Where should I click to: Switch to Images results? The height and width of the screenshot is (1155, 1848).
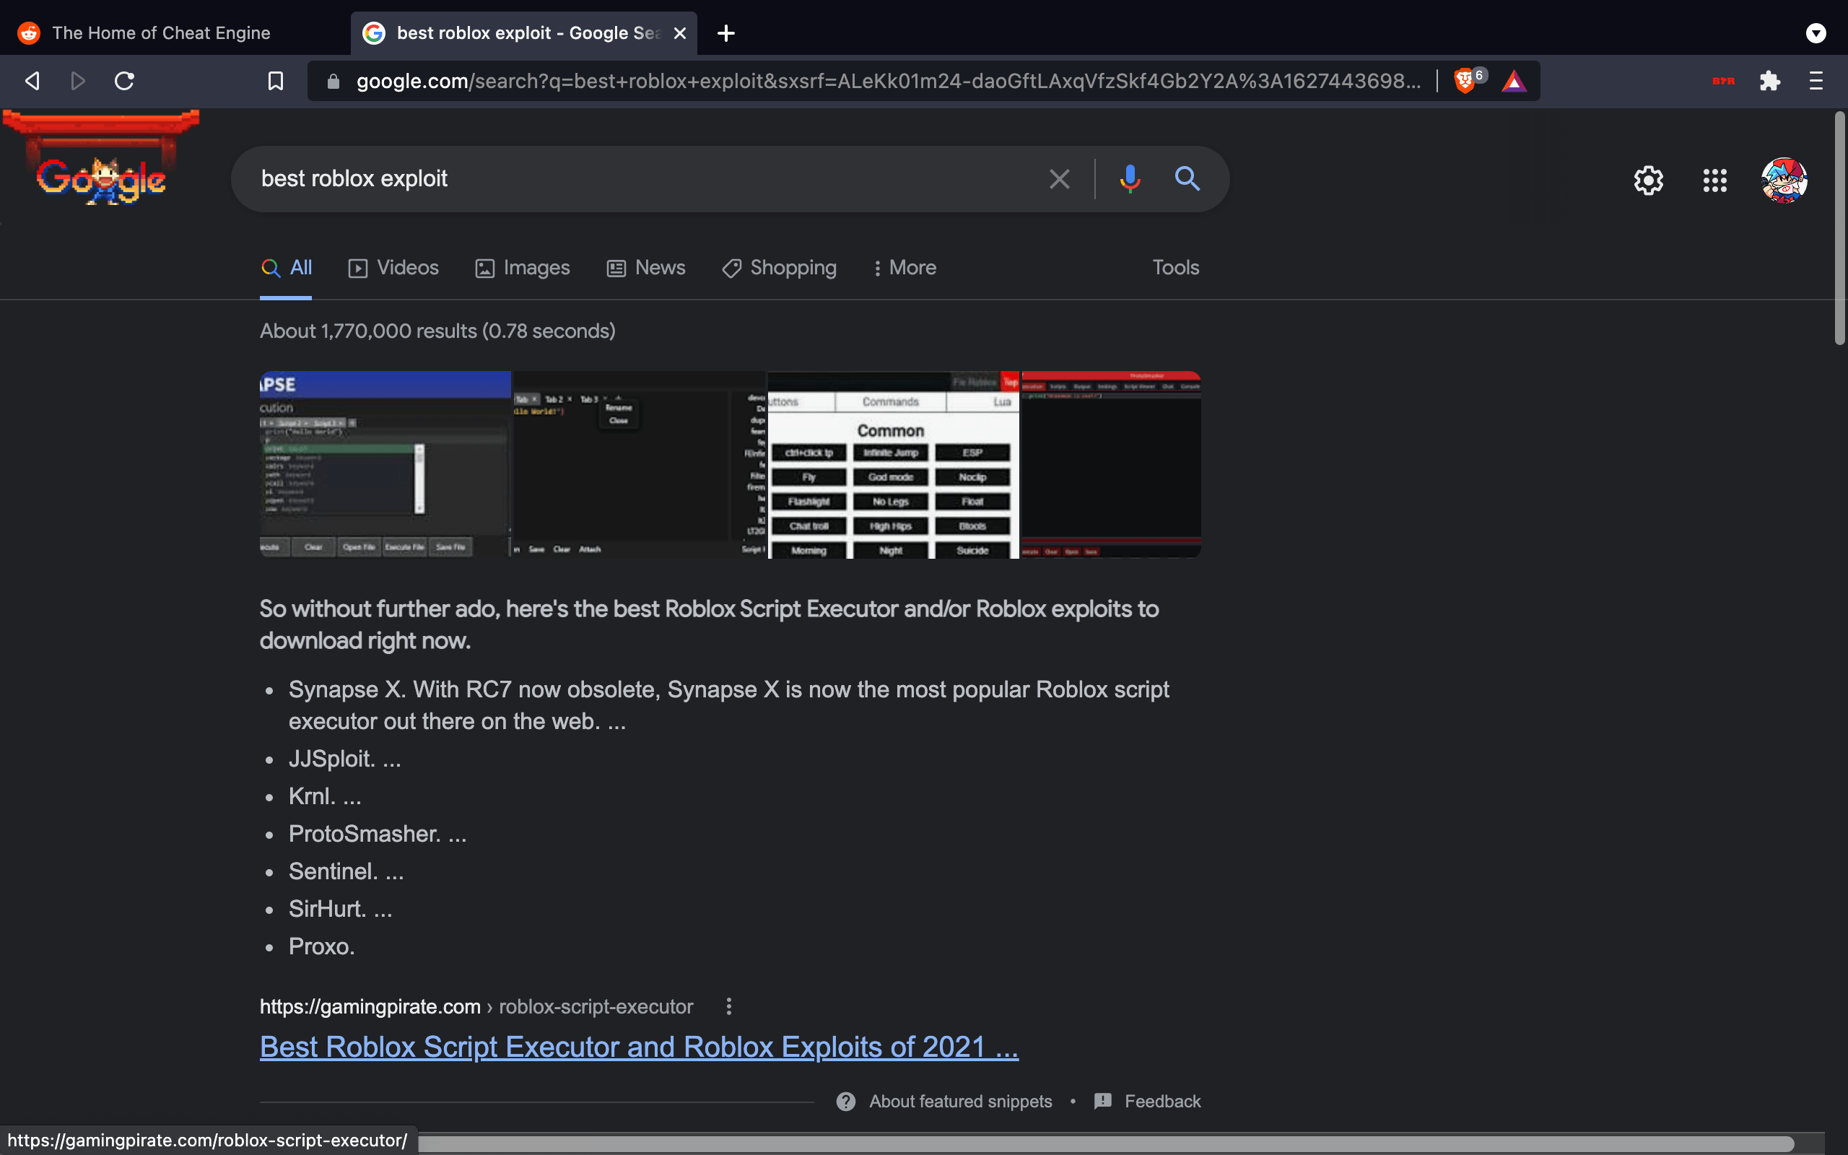point(523,268)
